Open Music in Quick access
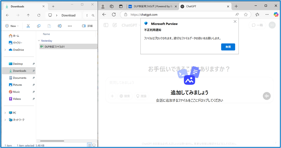Screen dimensions: 281x148 [14, 92]
